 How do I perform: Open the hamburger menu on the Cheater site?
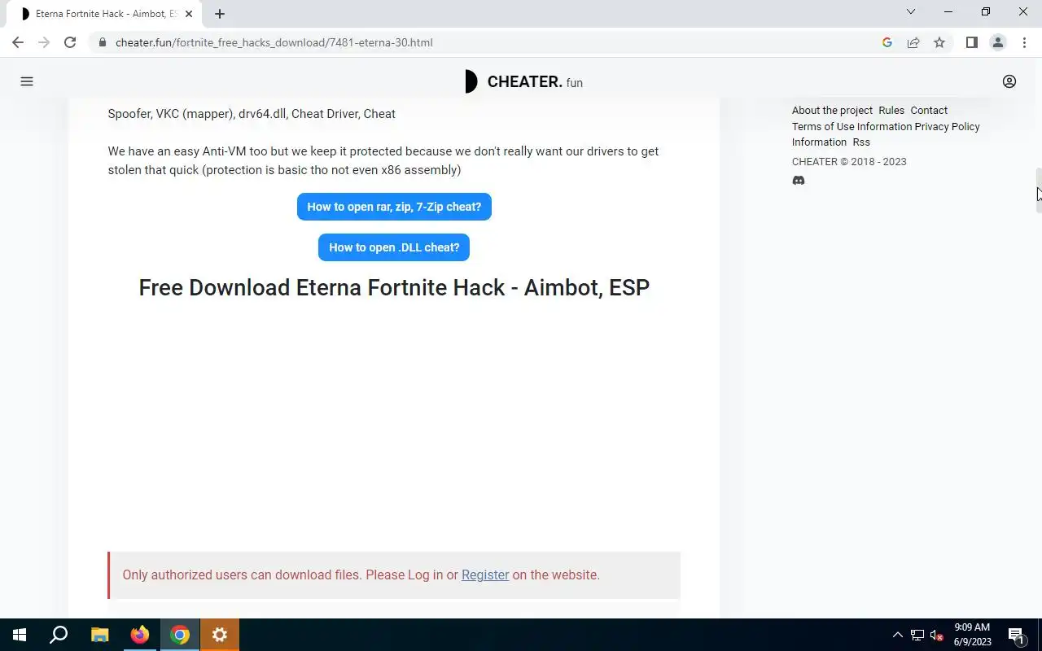27,81
